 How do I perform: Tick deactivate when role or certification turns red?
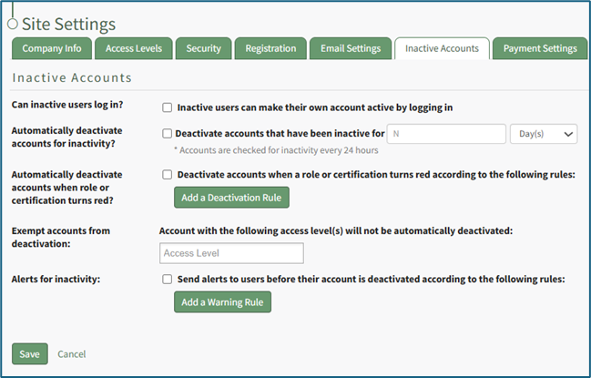(x=168, y=175)
